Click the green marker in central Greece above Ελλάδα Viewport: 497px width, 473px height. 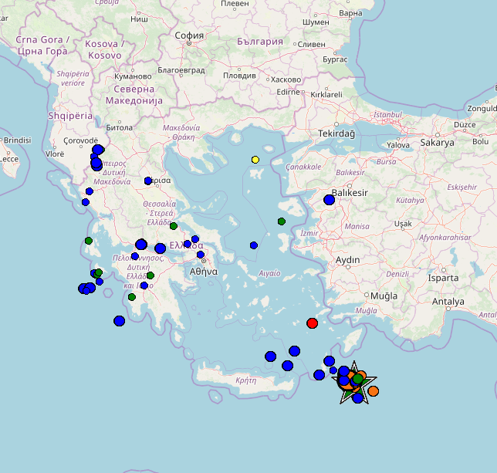174,226
